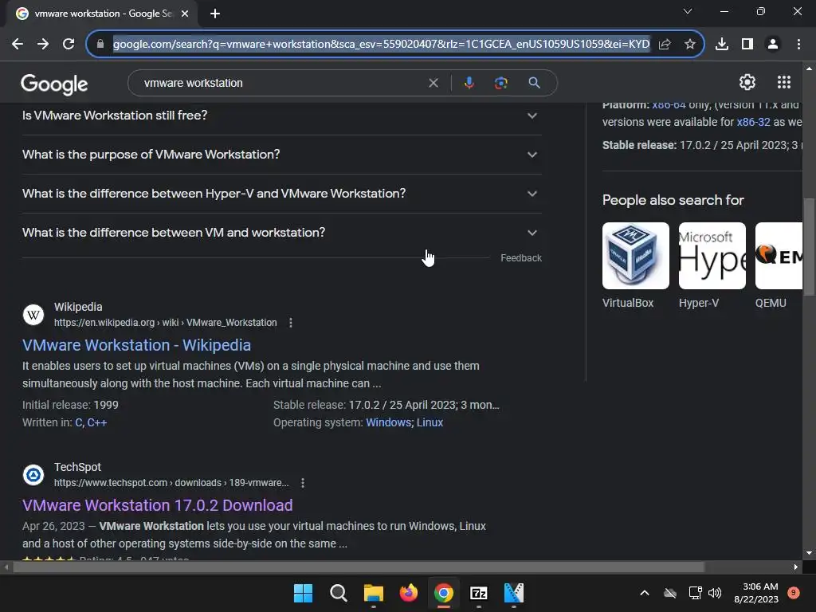Toggle the Chrome side panel
Screen dimensions: 816x612
(x=747, y=45)
